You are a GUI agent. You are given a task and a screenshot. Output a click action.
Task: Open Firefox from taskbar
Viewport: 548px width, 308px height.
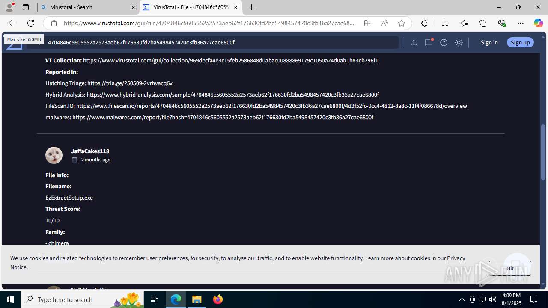tap(217, 299)
